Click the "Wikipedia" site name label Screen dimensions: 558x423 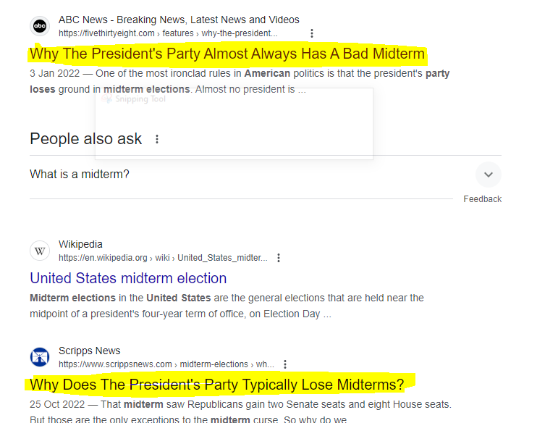coord(80,245)
